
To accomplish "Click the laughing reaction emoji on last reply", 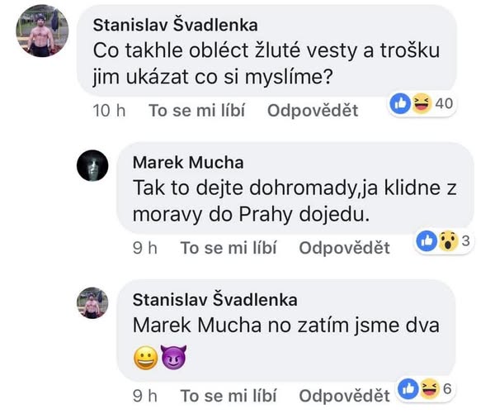I will [x=427, y=389].
